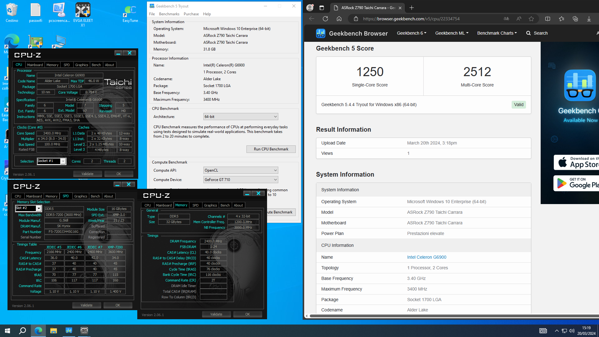
Task: Open the read aloud icon in address bar
Action: click(519, 19)
